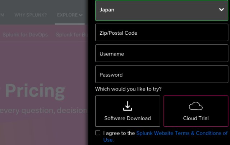Click the tagline text below the Pricing heading
Image resolution: width=230 pixels, height=145 pixels.
point(43,111)
